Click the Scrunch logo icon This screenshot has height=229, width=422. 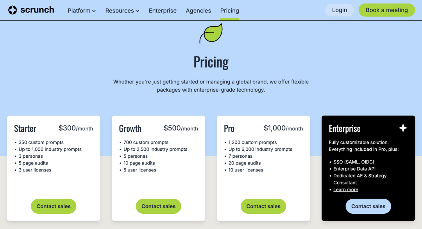[13, 10]
